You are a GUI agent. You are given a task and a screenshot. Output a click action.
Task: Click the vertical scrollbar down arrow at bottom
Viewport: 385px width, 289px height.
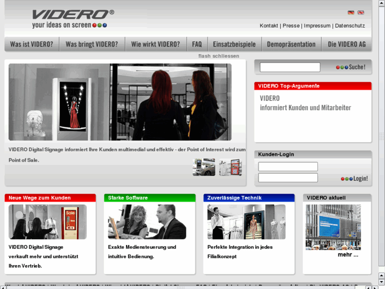coord(382,282)
